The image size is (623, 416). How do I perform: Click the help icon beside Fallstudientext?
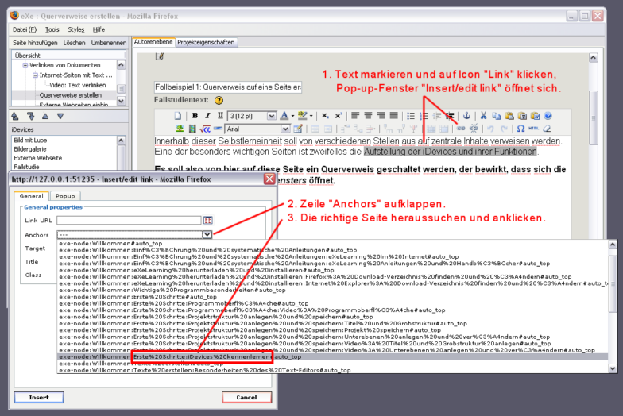click(x=219, y=100)
